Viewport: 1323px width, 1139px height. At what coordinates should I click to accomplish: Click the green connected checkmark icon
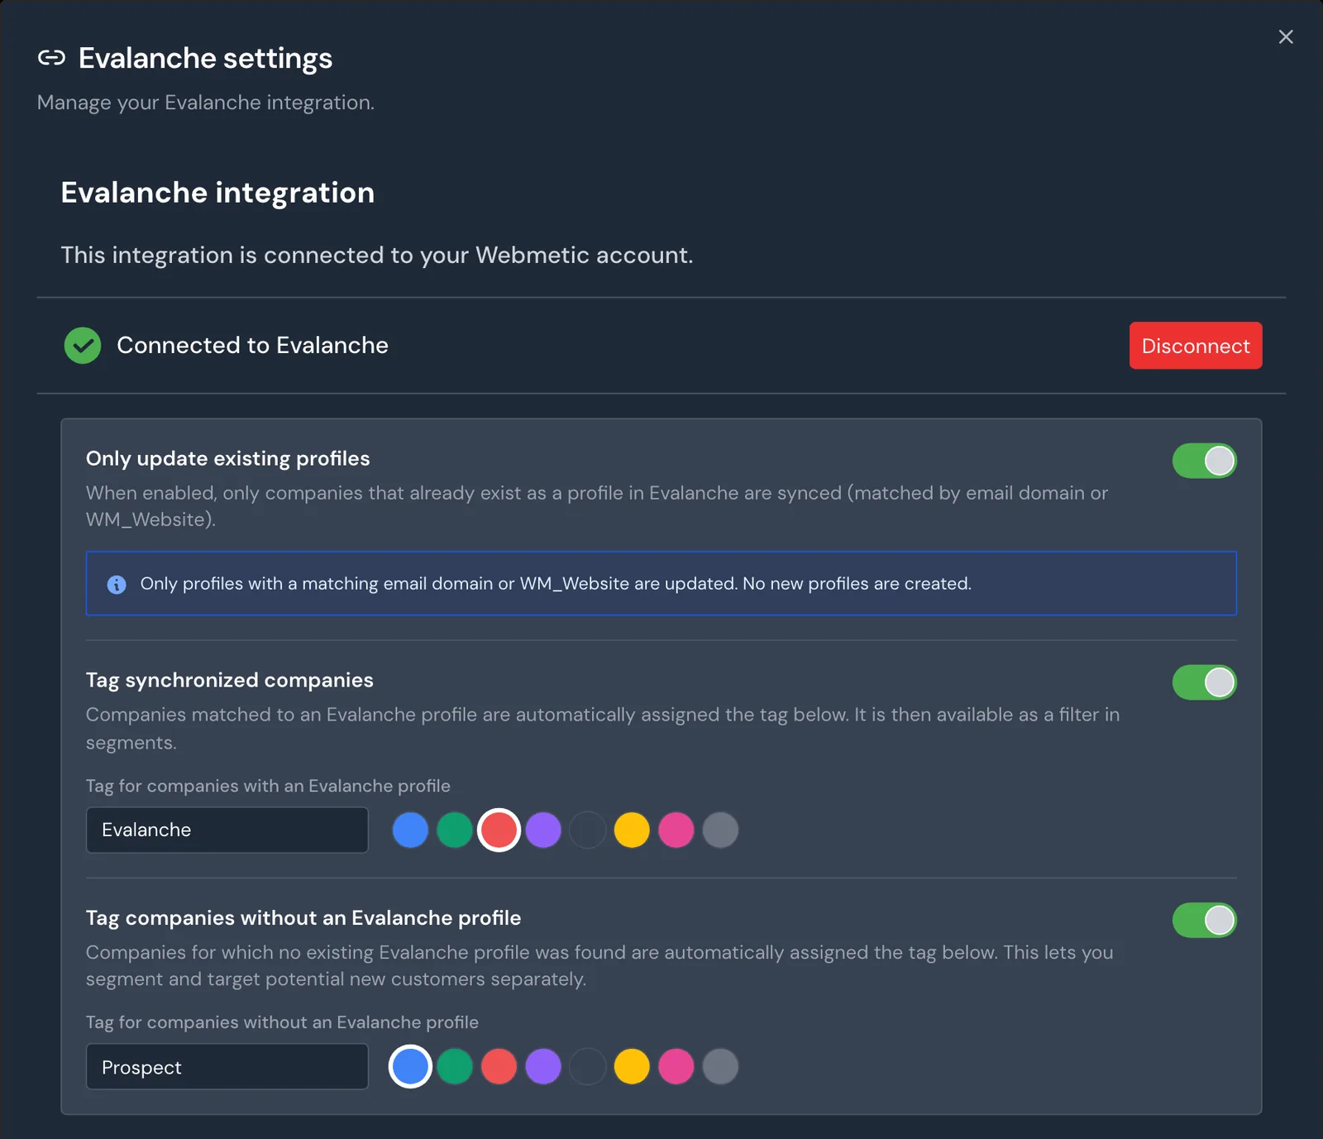[x=83, y=346]
